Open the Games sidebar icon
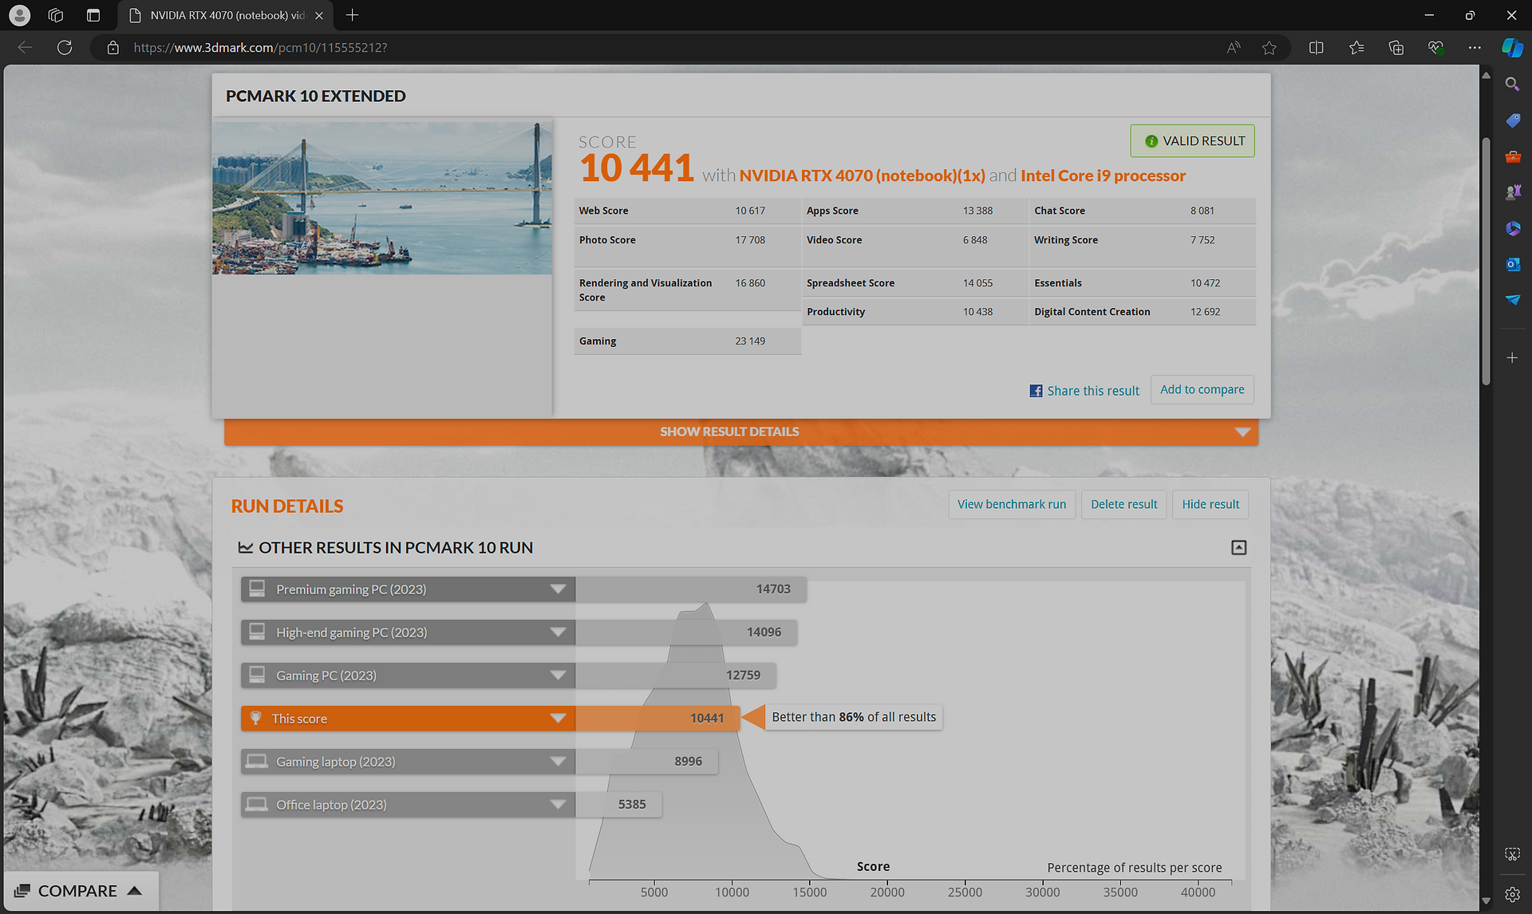Viewport: 1532px width, 914px height. pos(1512,192)
